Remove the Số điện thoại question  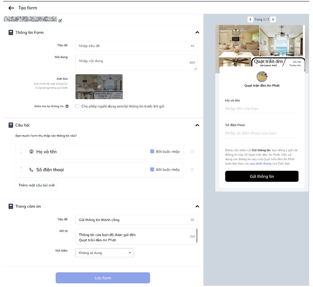coord(192,170)
